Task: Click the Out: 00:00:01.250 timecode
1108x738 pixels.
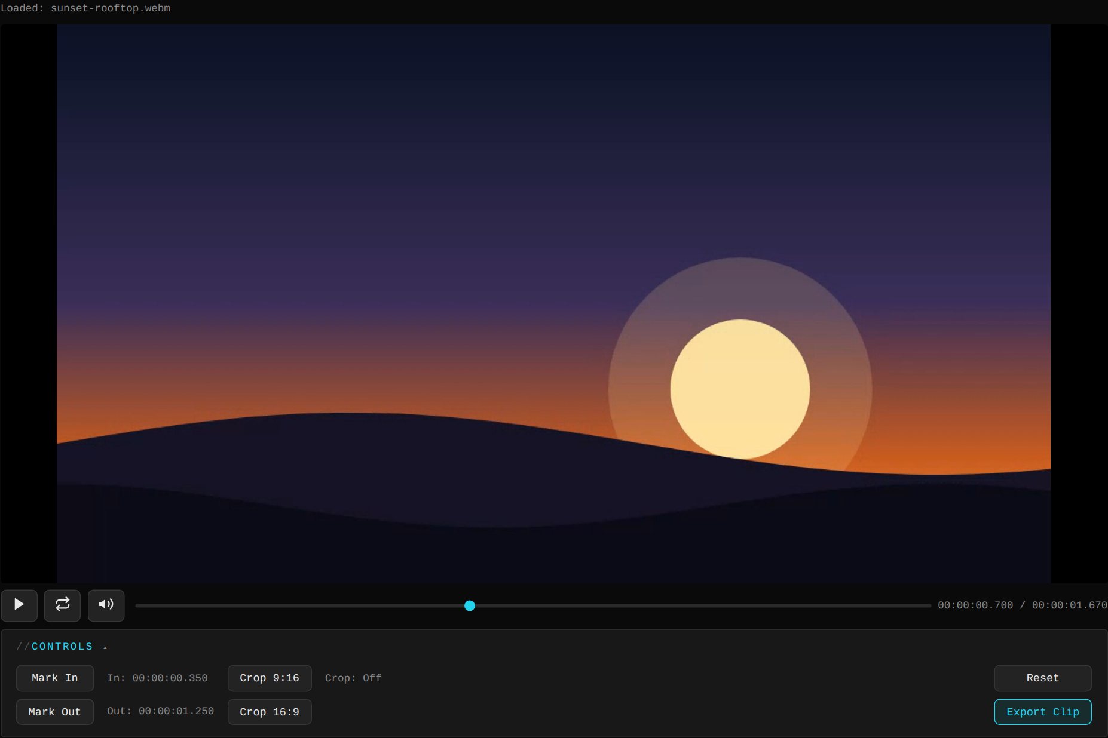Action: [160, 711]
